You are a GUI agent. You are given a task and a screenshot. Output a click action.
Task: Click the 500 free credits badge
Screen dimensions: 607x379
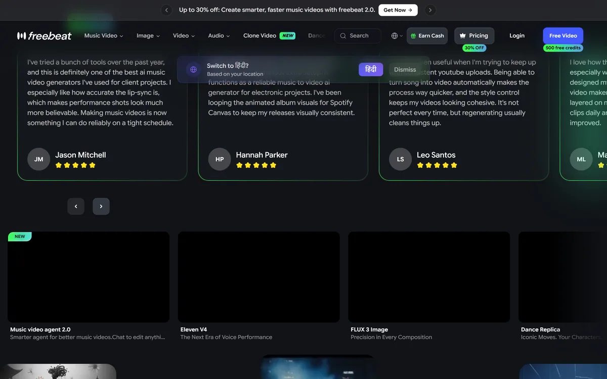pos(563,48)
